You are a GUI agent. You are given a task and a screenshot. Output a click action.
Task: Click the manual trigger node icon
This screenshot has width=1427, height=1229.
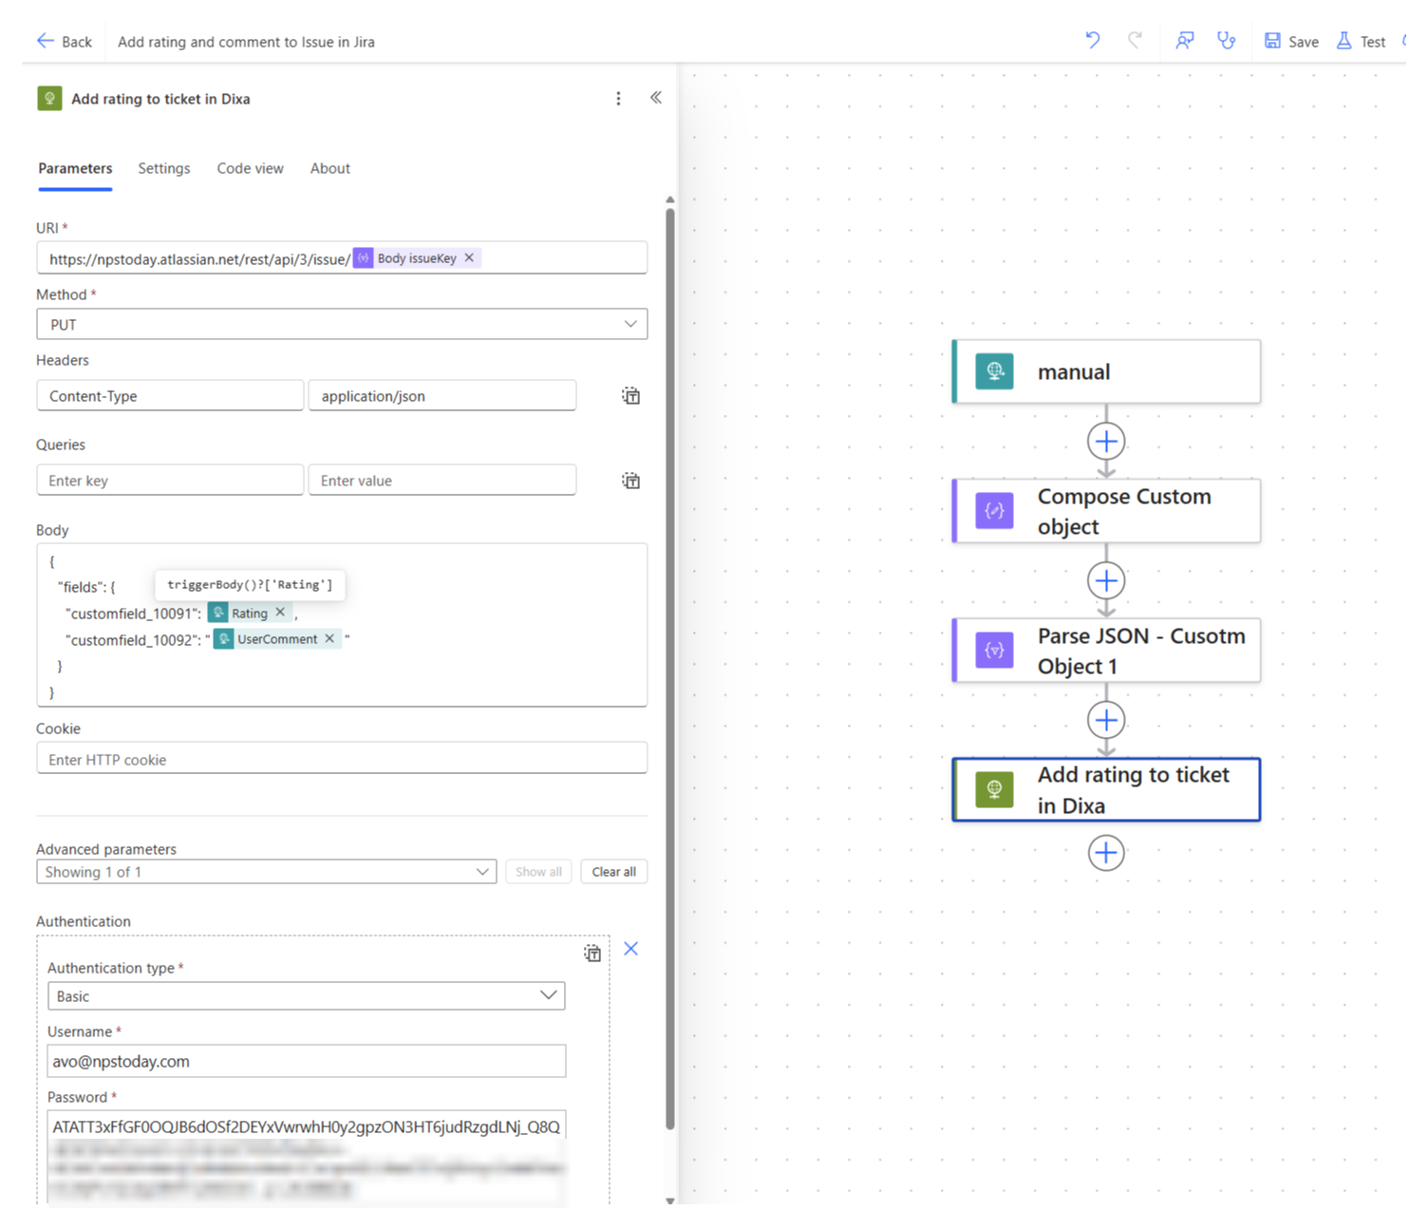pyautogui.click(x=995, y=371)
